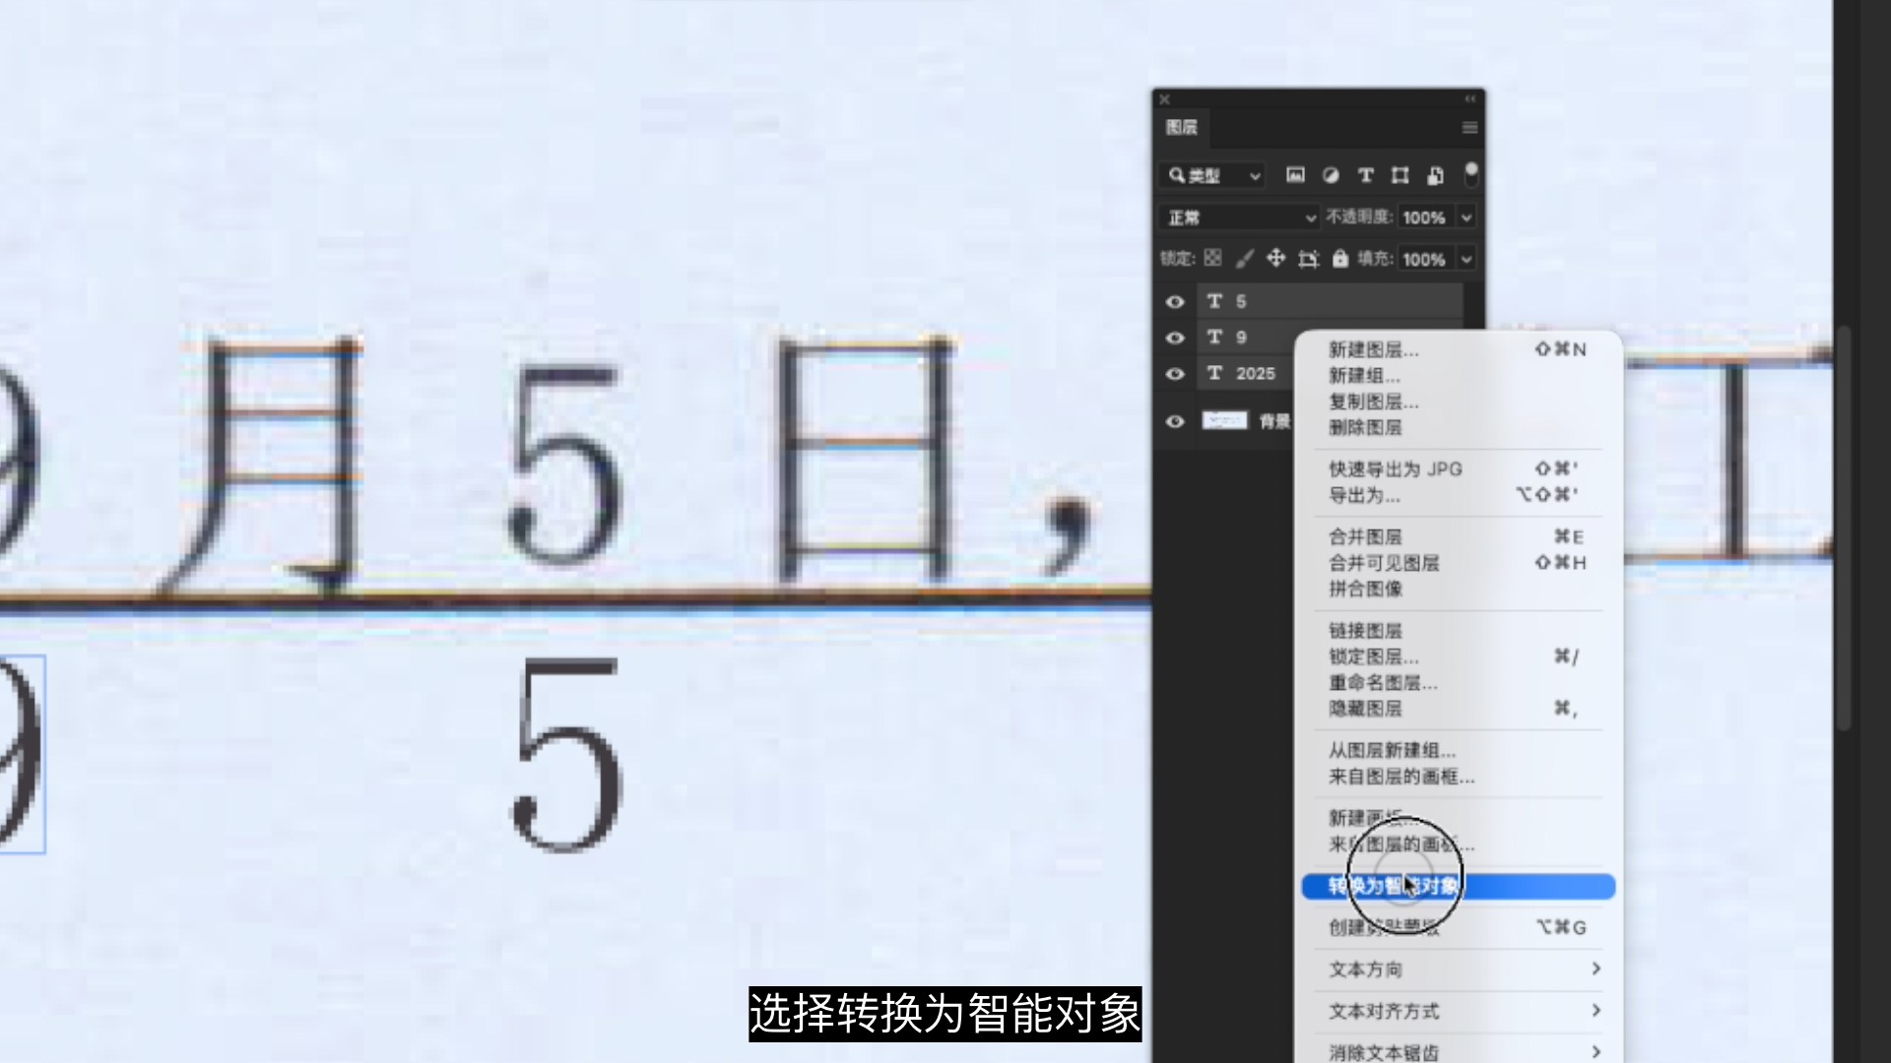Image resolution: width=1891 pixels, height=1063 pixels.
Task: Toggle the layer filtering switch on
Action: 1470,175
